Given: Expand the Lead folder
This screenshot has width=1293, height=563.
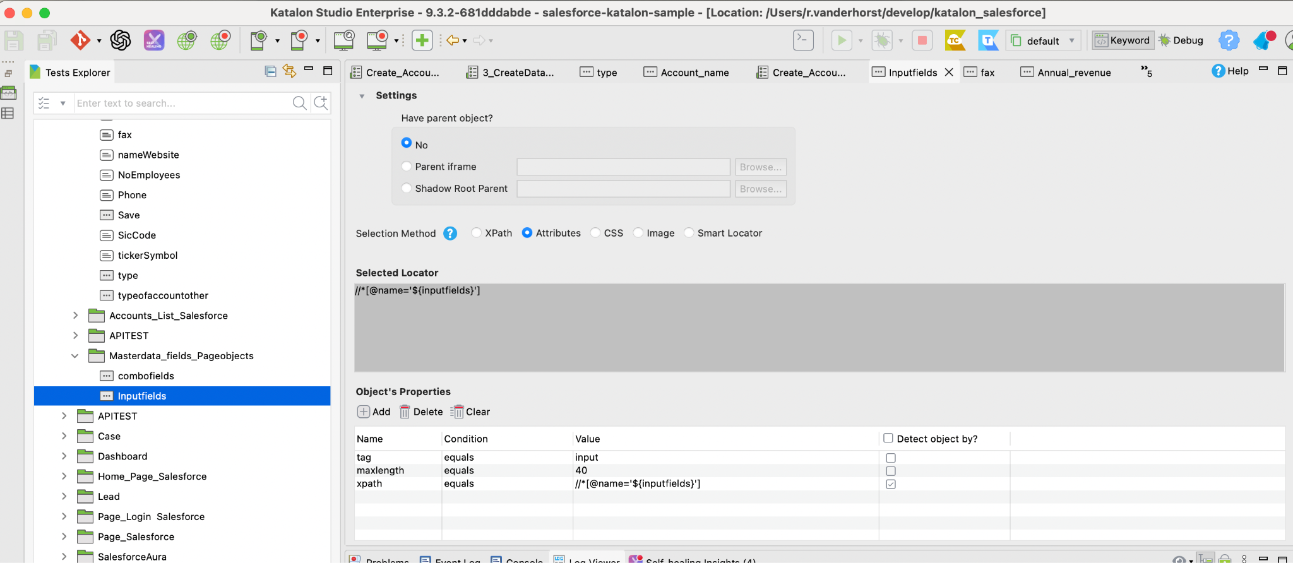Looking at the screenshot, I should 64,497.
